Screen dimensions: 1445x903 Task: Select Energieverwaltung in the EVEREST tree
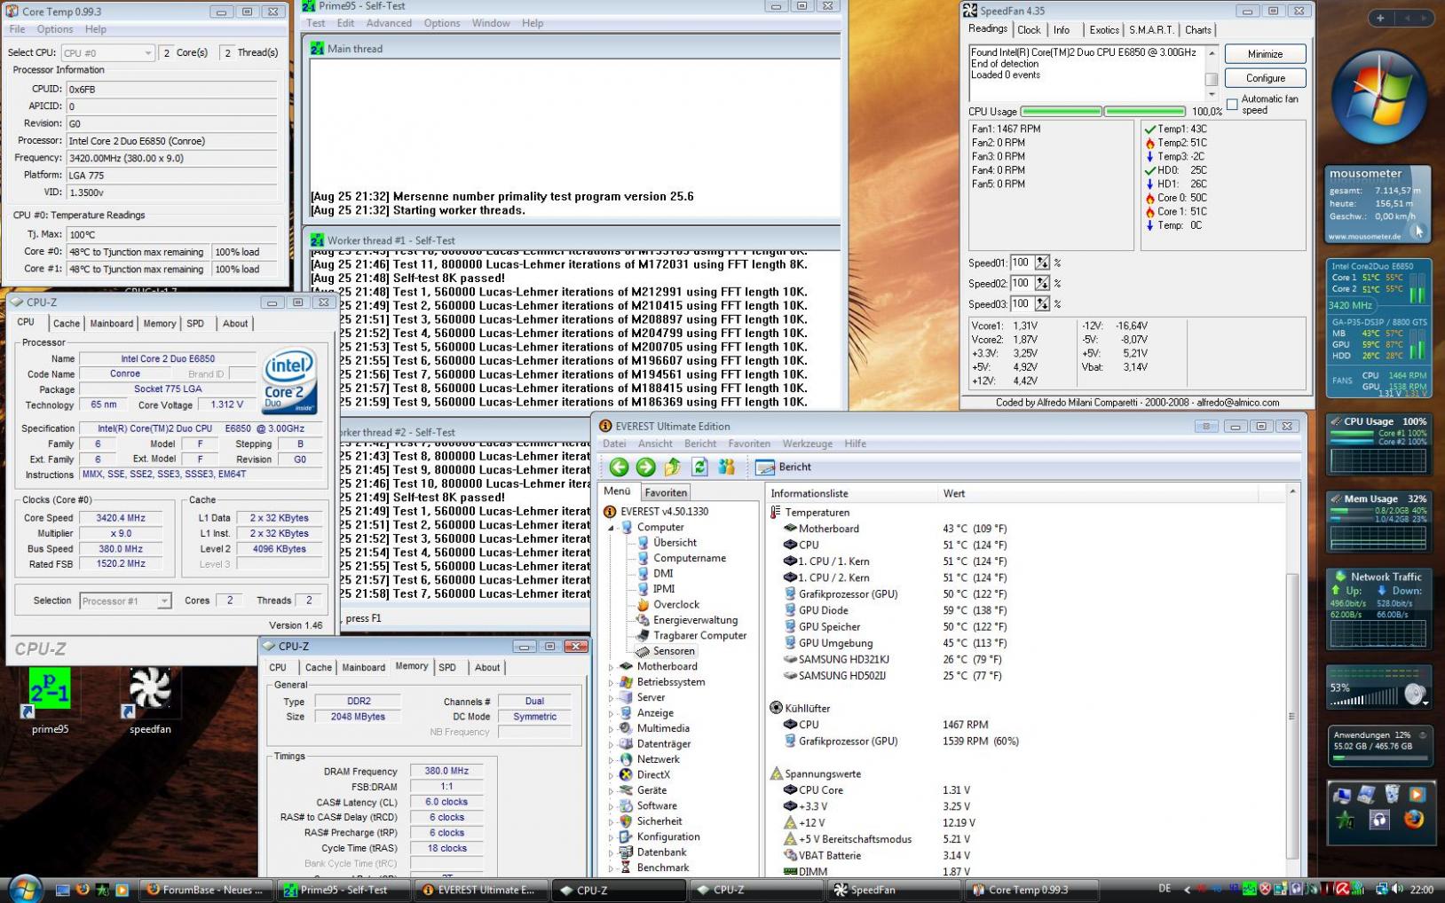(x=687, y=620)
